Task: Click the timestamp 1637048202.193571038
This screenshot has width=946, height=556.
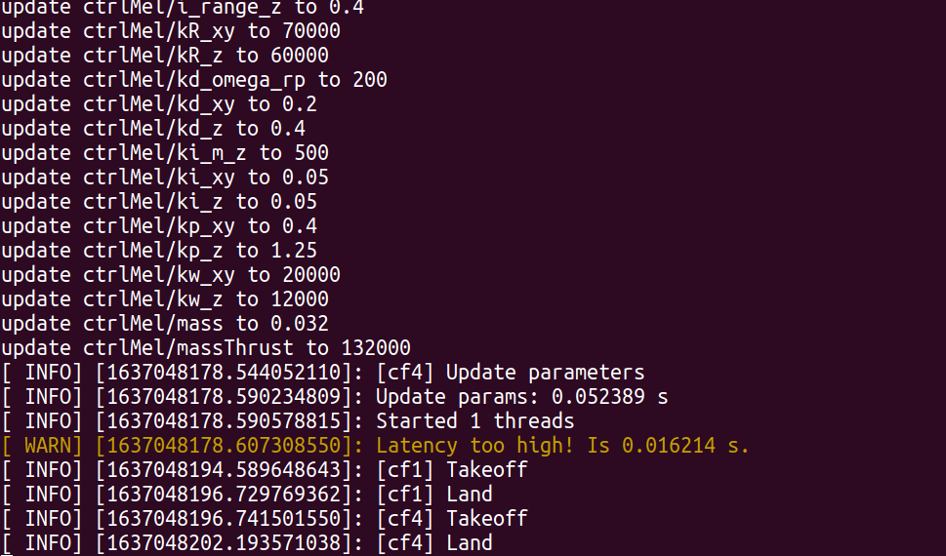Action: coord(225,542)
